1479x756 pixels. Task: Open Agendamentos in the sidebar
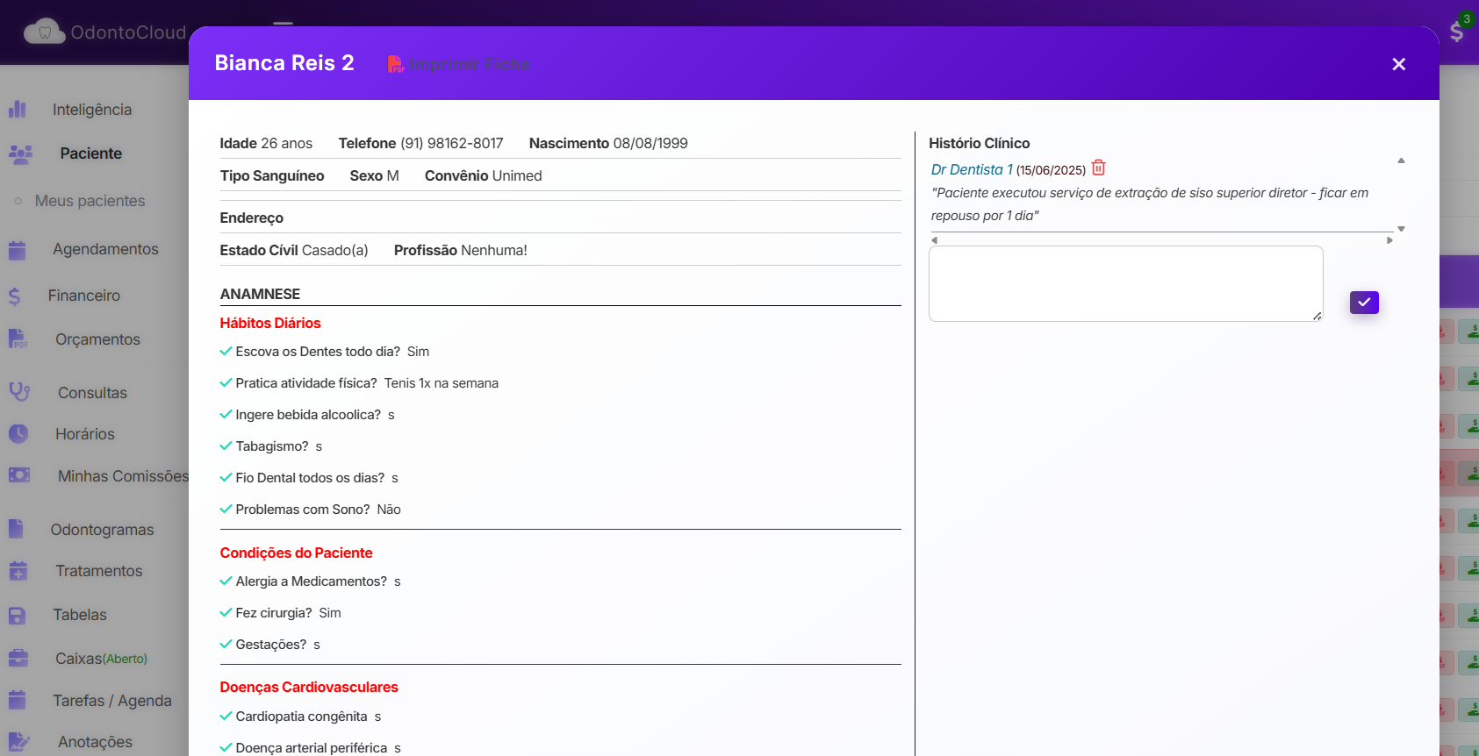coord(105,249)
